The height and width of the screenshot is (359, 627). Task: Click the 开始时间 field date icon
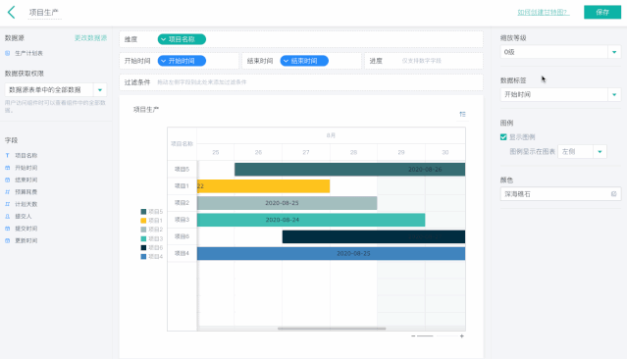click(x=7, y=168)
